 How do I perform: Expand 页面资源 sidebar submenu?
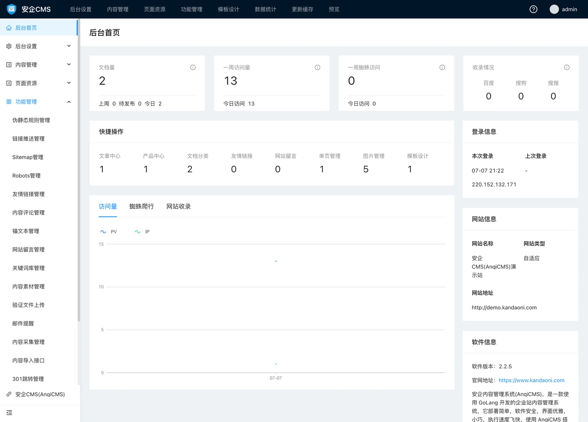(x=39, y=83)
